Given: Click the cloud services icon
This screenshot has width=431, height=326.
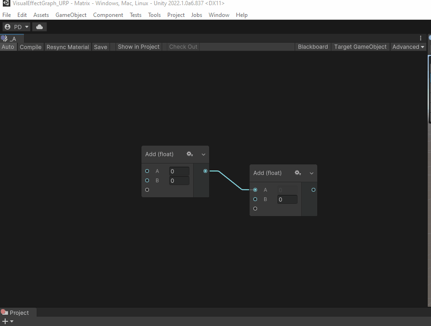Looking at the screenshot, I should (39, 27).
